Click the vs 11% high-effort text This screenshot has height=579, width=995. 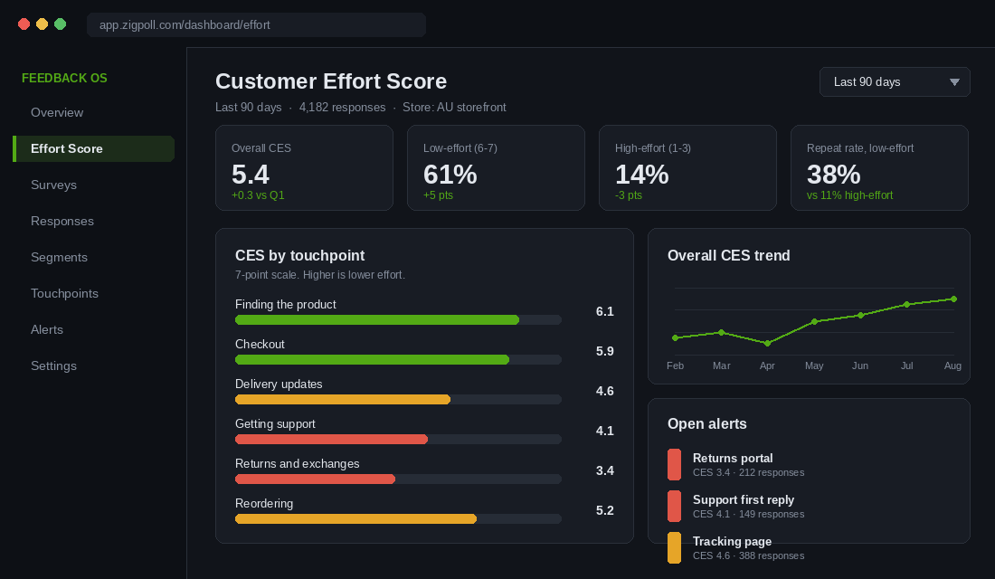[849, 195]
